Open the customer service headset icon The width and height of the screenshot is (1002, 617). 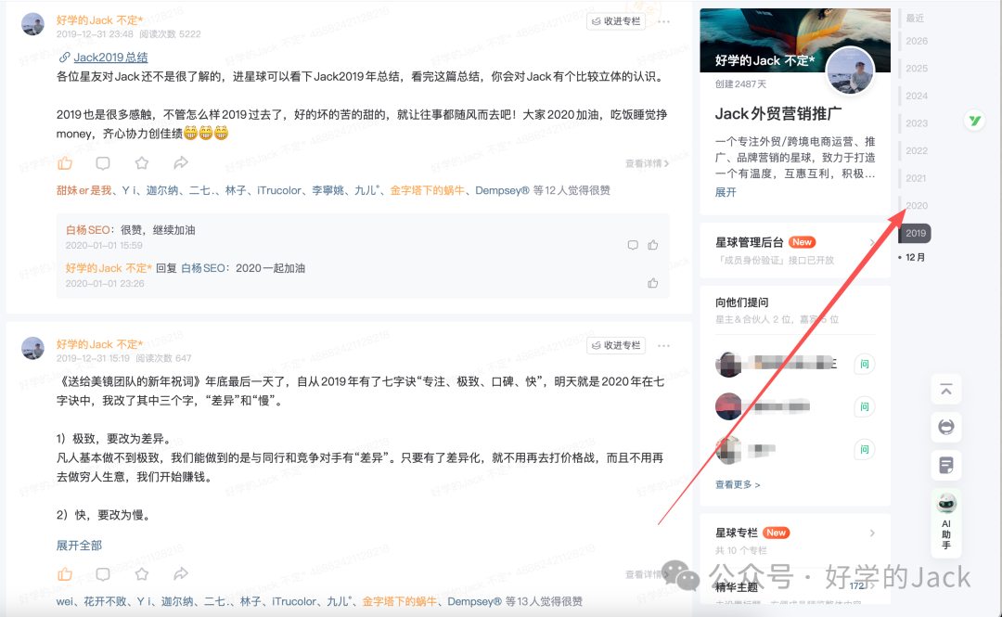946,427
